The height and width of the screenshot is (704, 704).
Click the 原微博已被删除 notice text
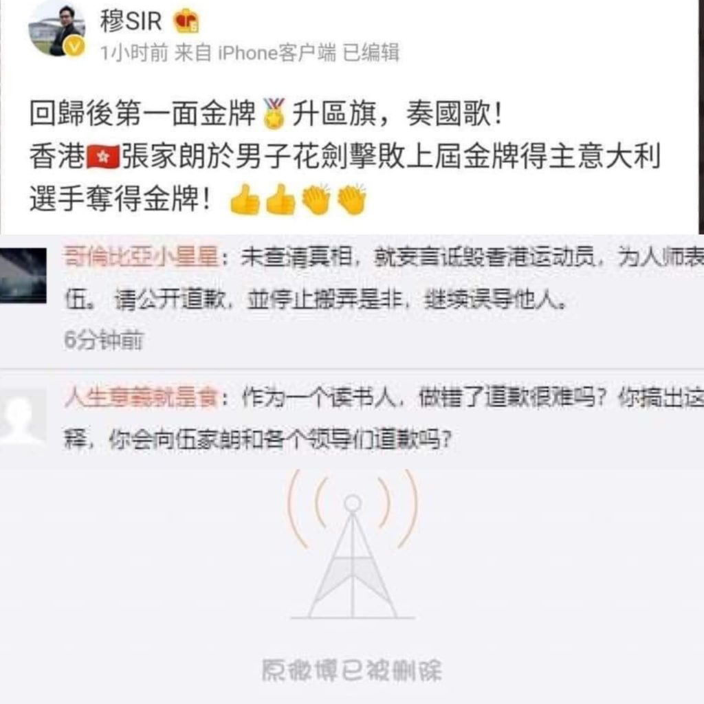(352, 670)
